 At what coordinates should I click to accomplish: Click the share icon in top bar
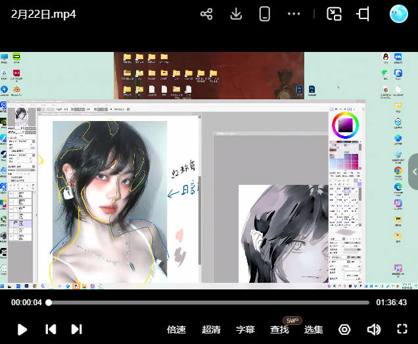(206, 14)
